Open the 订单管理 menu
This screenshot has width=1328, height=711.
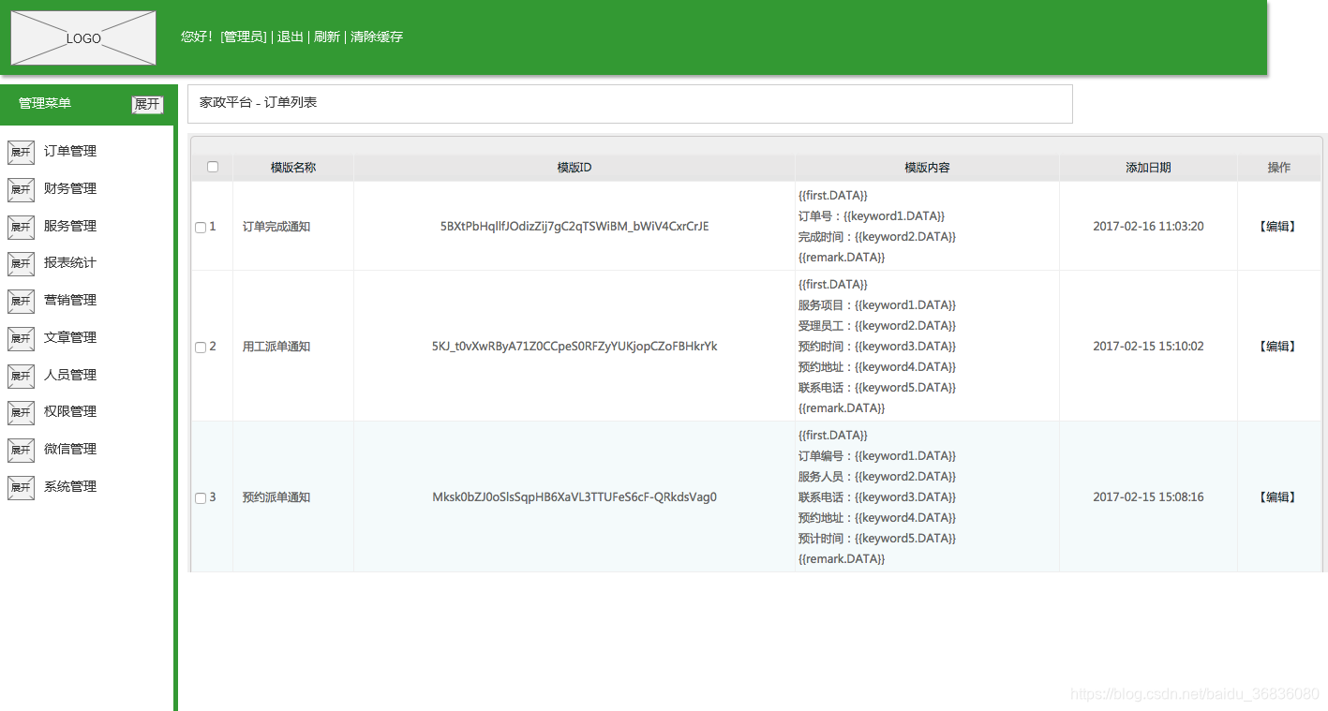[x=70, y=151]
